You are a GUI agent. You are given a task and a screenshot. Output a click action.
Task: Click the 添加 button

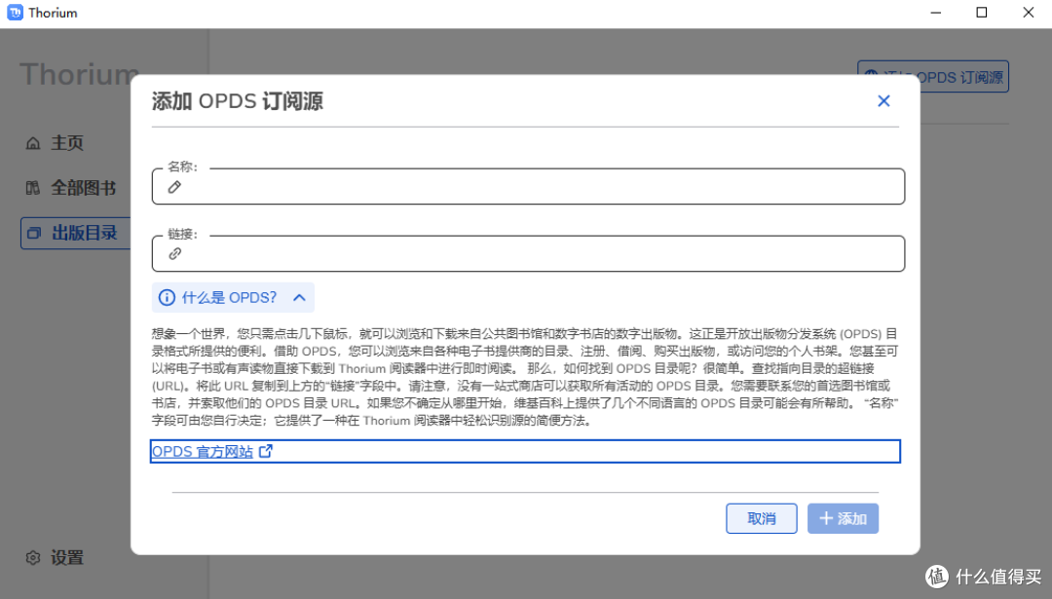pos(843,518)
